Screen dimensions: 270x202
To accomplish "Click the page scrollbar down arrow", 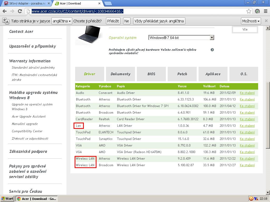I will pyautogui.click(x=268, y=192).
